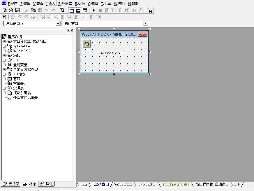Select 常量表 in the program tree
The image size is (254, 191).
pos(21,83)
